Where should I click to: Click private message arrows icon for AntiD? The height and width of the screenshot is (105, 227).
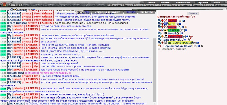(x=159, y=24)
